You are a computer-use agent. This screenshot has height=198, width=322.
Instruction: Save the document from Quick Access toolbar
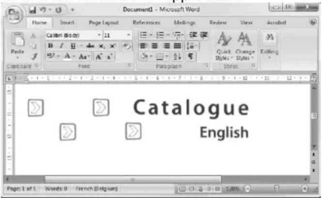point(32,10)
